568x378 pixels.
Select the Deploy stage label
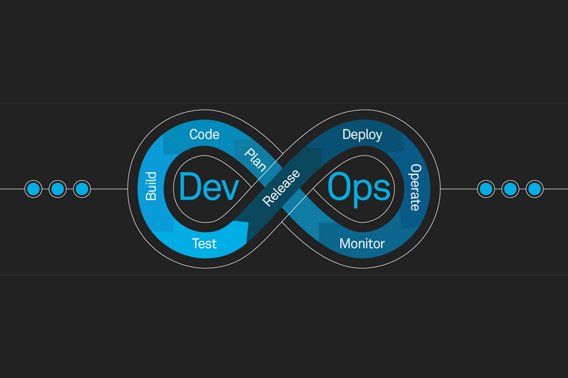362,134
